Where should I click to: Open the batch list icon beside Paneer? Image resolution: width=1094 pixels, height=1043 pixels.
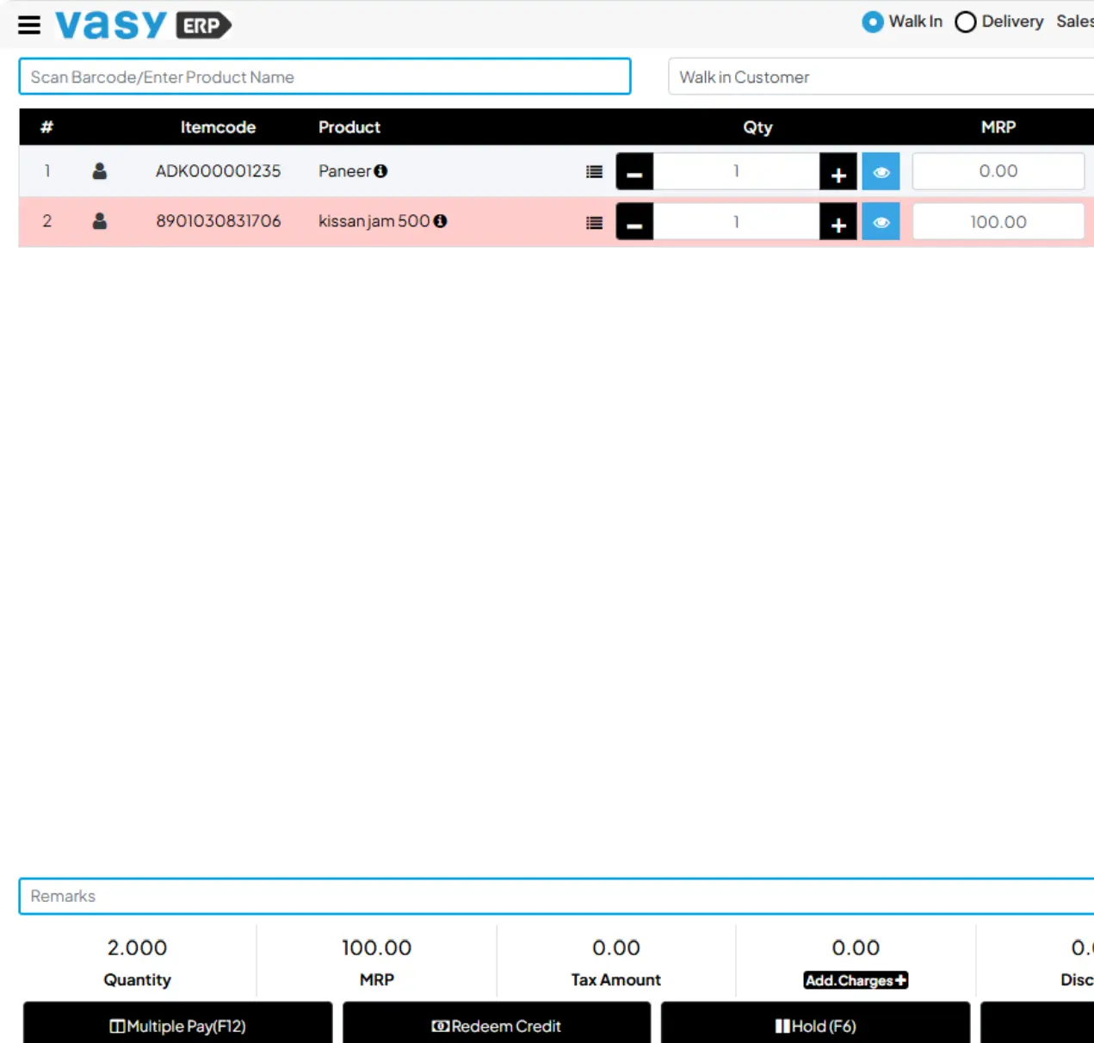click(593, 171)
